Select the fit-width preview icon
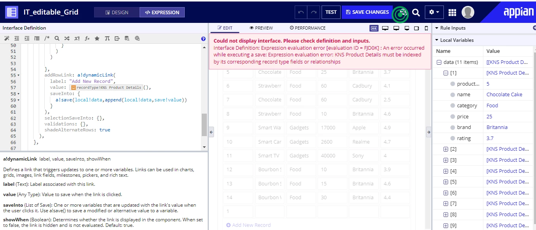The width and height of the screenshot is (536, 230). 374,28
